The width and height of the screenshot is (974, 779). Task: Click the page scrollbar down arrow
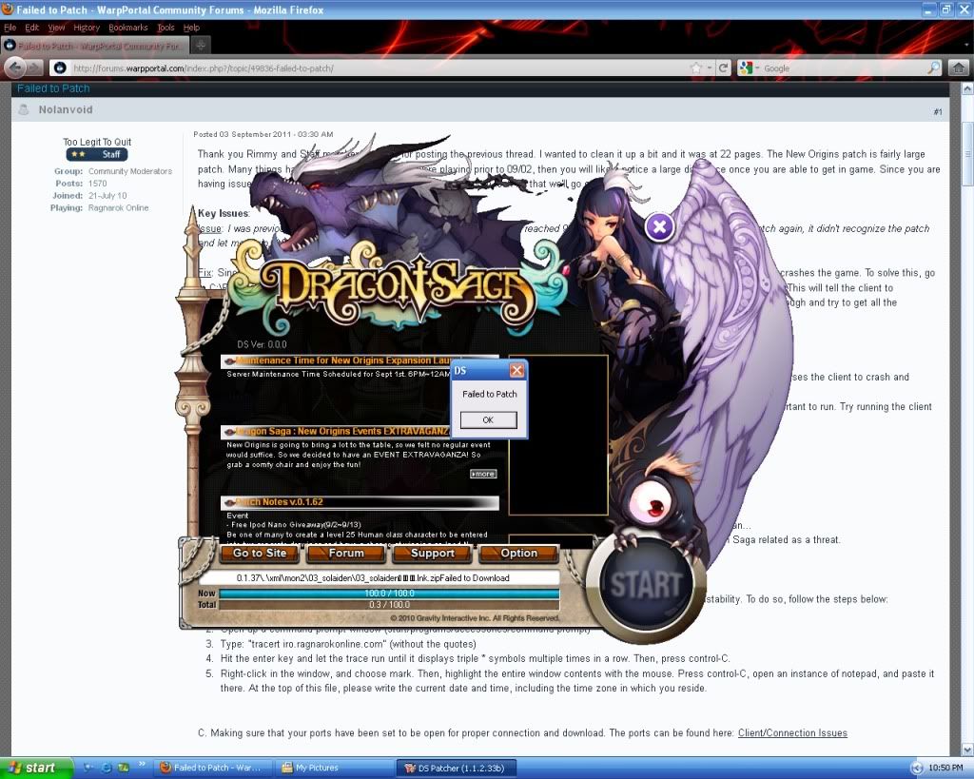click(x=967, y=750)
